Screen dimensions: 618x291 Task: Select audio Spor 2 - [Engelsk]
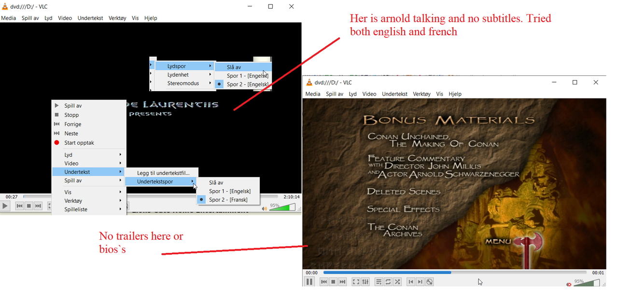tap(243, 84)
